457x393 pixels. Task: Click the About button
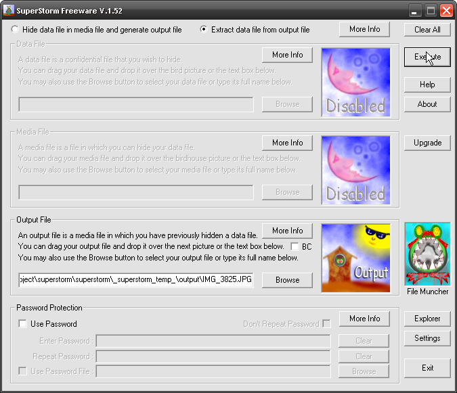427,104
